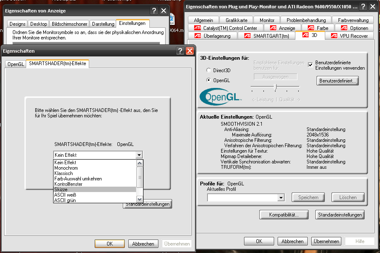This screenshot has height=253, width=380.
Task: Open the ATI Farbe tab
Action: [x=318, y=28]
